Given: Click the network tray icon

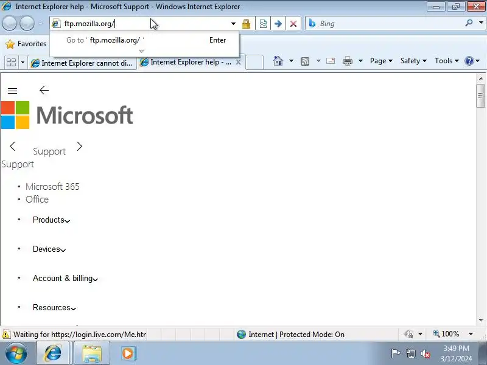Looking at the screenshot, I should 410,353.
